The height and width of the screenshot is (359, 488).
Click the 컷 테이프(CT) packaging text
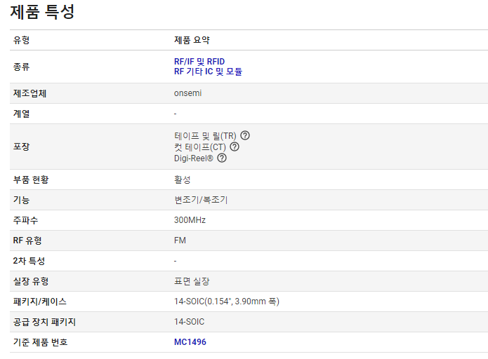200,147
